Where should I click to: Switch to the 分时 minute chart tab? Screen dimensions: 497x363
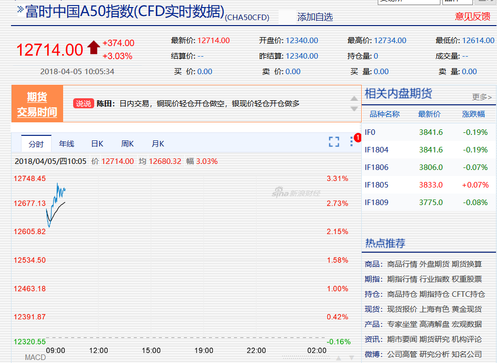point(37,143)
